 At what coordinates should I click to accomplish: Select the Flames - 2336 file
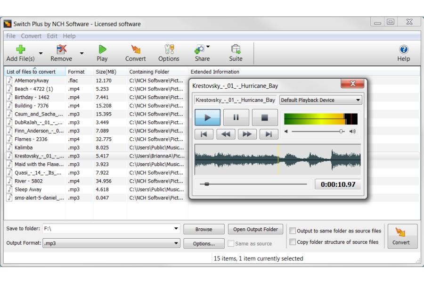(x=31, y=139)
